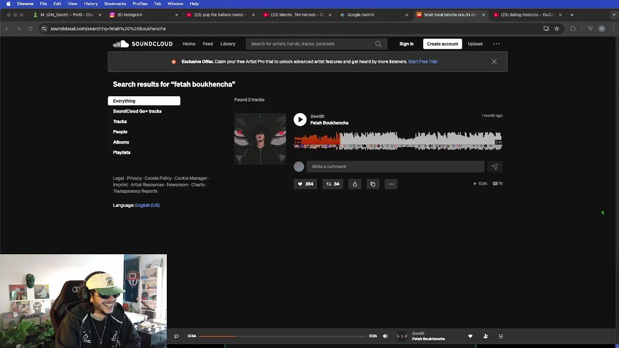Switch to the Instagram tab

144,15
